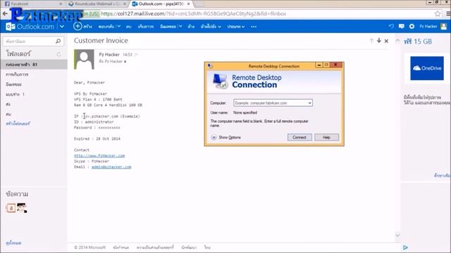
Task: Click the Sweep toolbar item
Action: 191,27
